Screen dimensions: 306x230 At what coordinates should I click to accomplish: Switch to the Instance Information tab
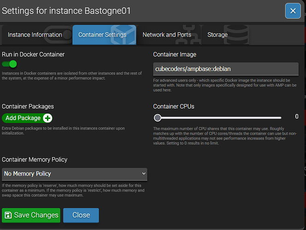(x=35, y=35)
